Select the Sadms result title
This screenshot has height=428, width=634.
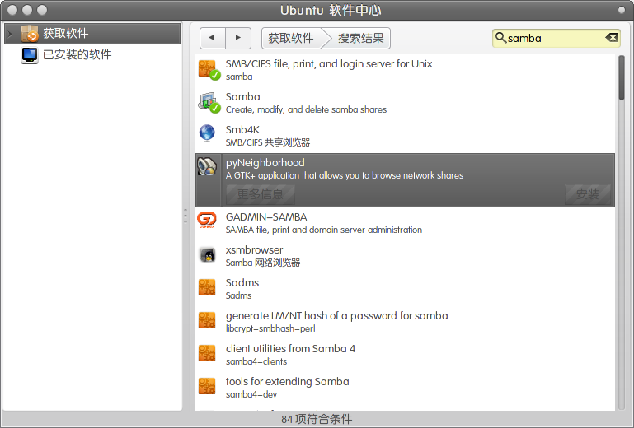click(x=242, y=282)
